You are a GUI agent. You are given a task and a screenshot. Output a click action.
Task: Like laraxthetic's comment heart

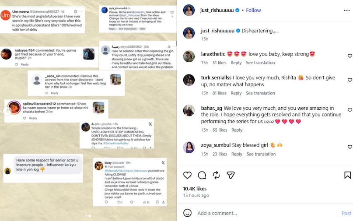(x=350, y=56)
